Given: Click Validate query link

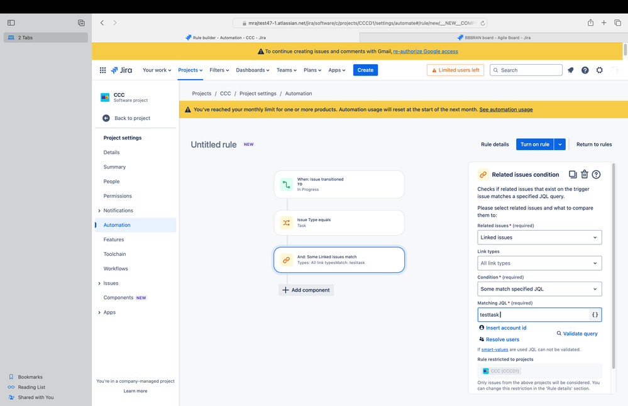Looking at the screenshot, I should [x=577, y=334].
